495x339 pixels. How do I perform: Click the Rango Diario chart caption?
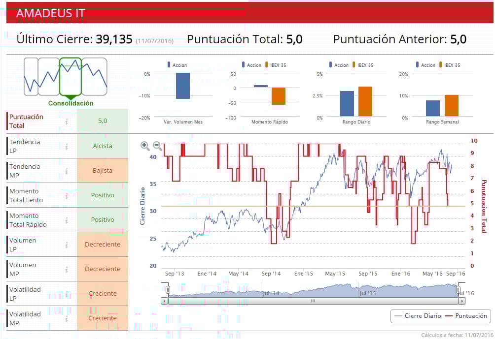click(356, 122)
